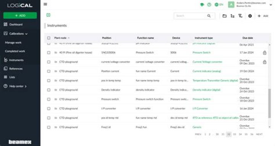The width and height of the screenshot is (275, 146).
Task: Click the table vertical scrollbar thumb
Action: coord(270,103)
